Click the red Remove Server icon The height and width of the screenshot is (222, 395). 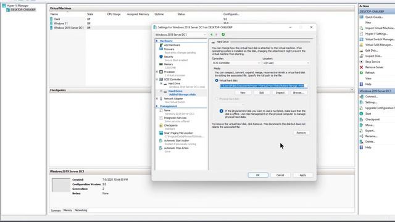[x=362, y=67]
